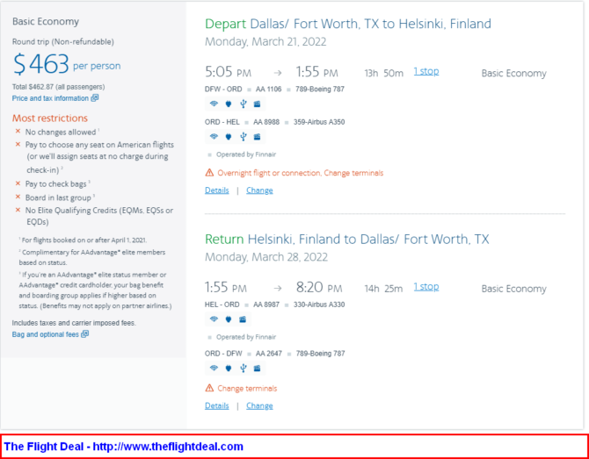
Task: Click the 'Monday, March 28, 2022' date
Action: [x=266, y=257]
